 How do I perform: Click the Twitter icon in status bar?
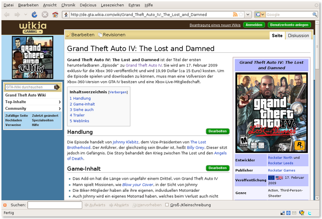point(309,213)
